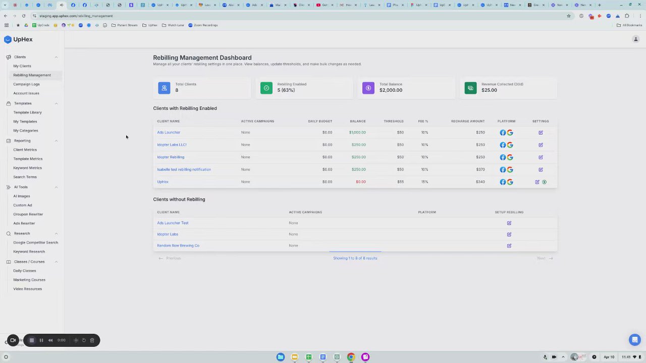Open Isabelle test rebilling notification link
The image size is (646, 363).
click(184, 169)
